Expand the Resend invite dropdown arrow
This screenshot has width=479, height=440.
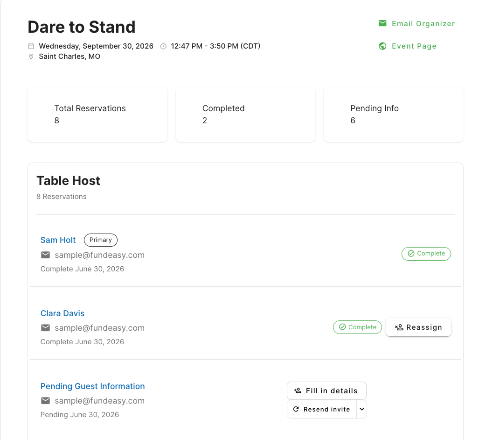point(361,409)
